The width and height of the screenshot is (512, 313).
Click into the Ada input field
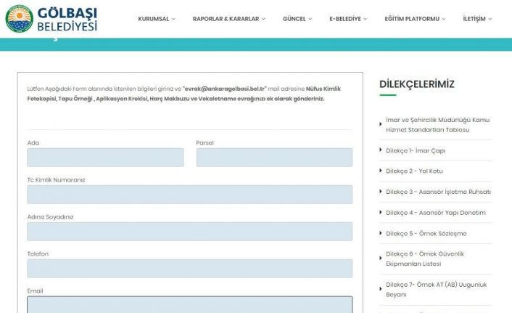tap(105, 158)
